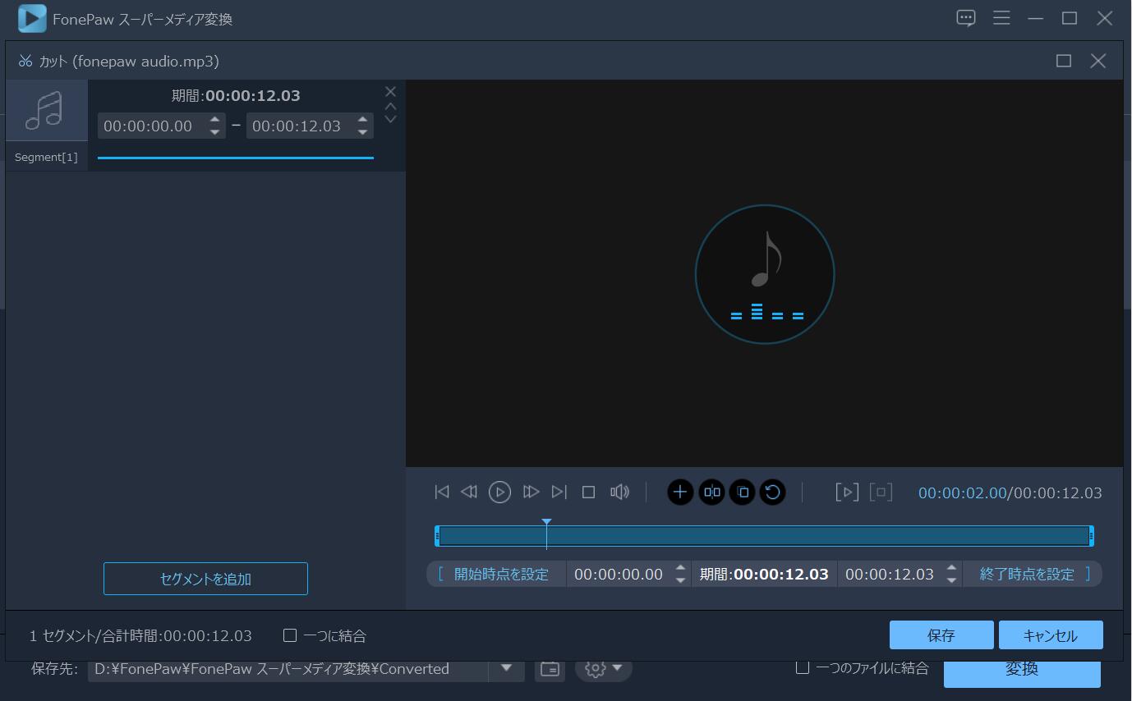Click the left trim handle of the timeline
This screenshot has width=1132, height=701.
[x=437, y=536]
